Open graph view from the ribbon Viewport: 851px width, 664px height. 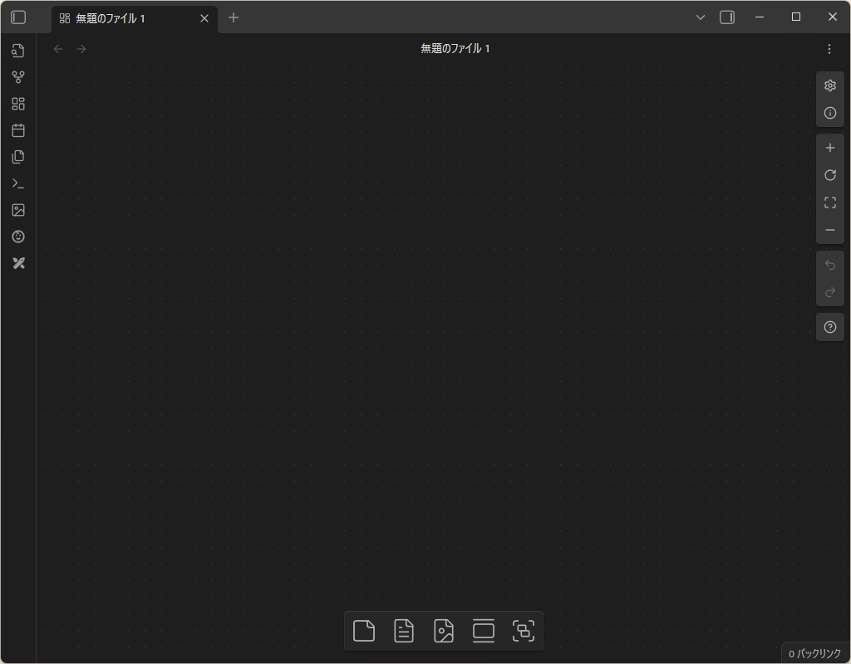(18, 77)
